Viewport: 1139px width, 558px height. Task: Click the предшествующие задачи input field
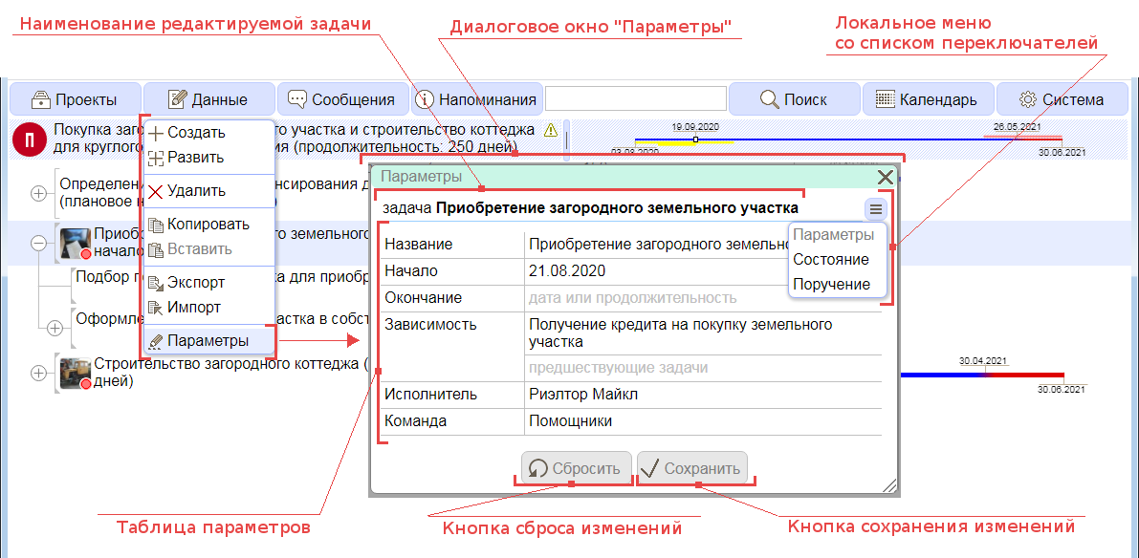pos(703,368)
